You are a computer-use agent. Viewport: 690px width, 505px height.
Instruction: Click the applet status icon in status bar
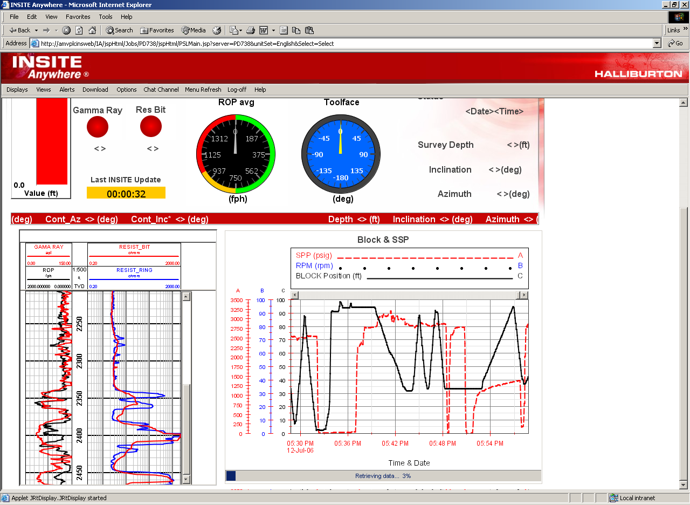tap(5, 498)
